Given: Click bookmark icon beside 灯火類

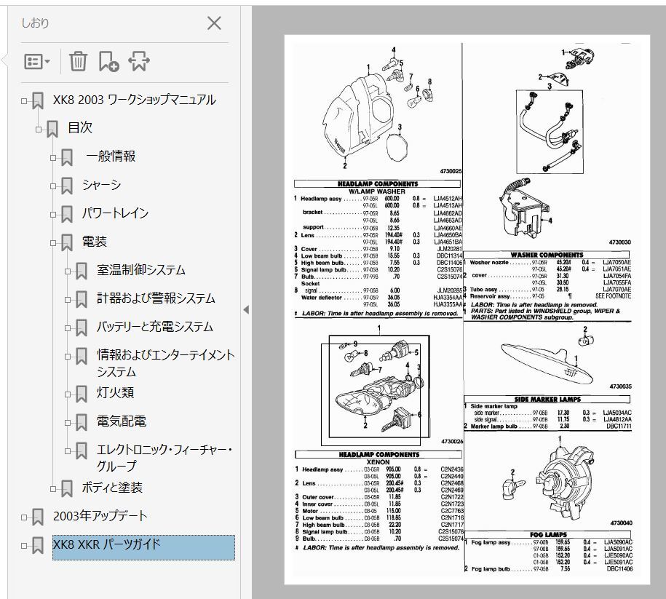Looking at the screenshot, I should [x=81, y=394].
